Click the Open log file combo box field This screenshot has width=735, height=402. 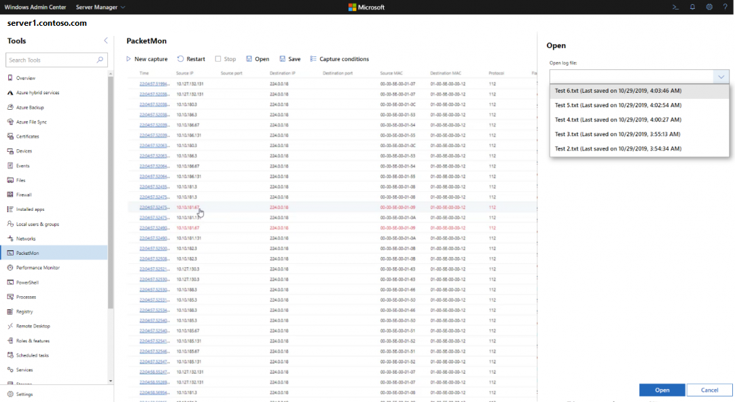pos(639,77)
